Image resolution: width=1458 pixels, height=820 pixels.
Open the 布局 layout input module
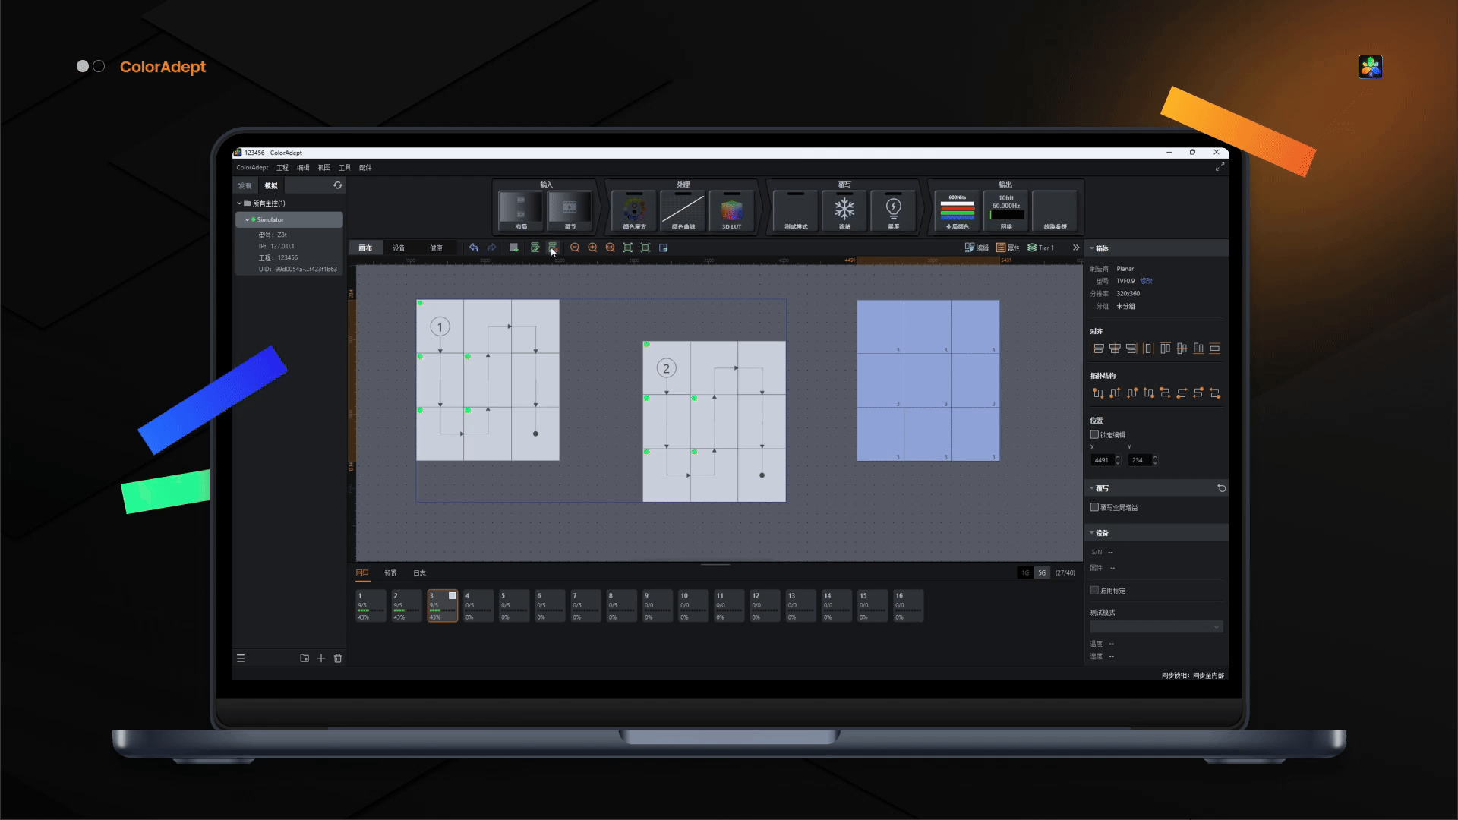tap(521, 210)
